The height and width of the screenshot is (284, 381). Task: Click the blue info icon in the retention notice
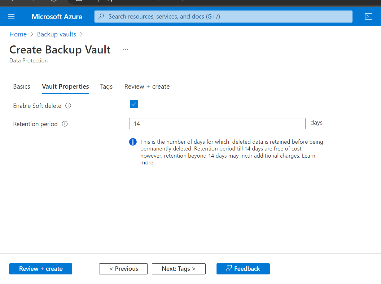click(133, 142)
